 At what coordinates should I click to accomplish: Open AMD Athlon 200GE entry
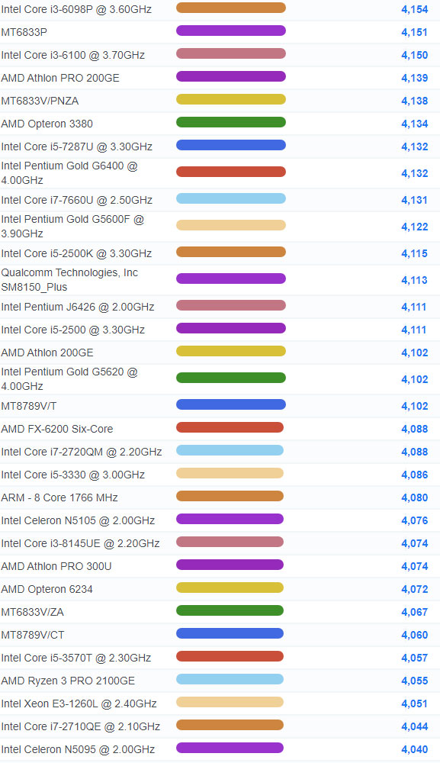pyautogui.click(x=47, y=353)
